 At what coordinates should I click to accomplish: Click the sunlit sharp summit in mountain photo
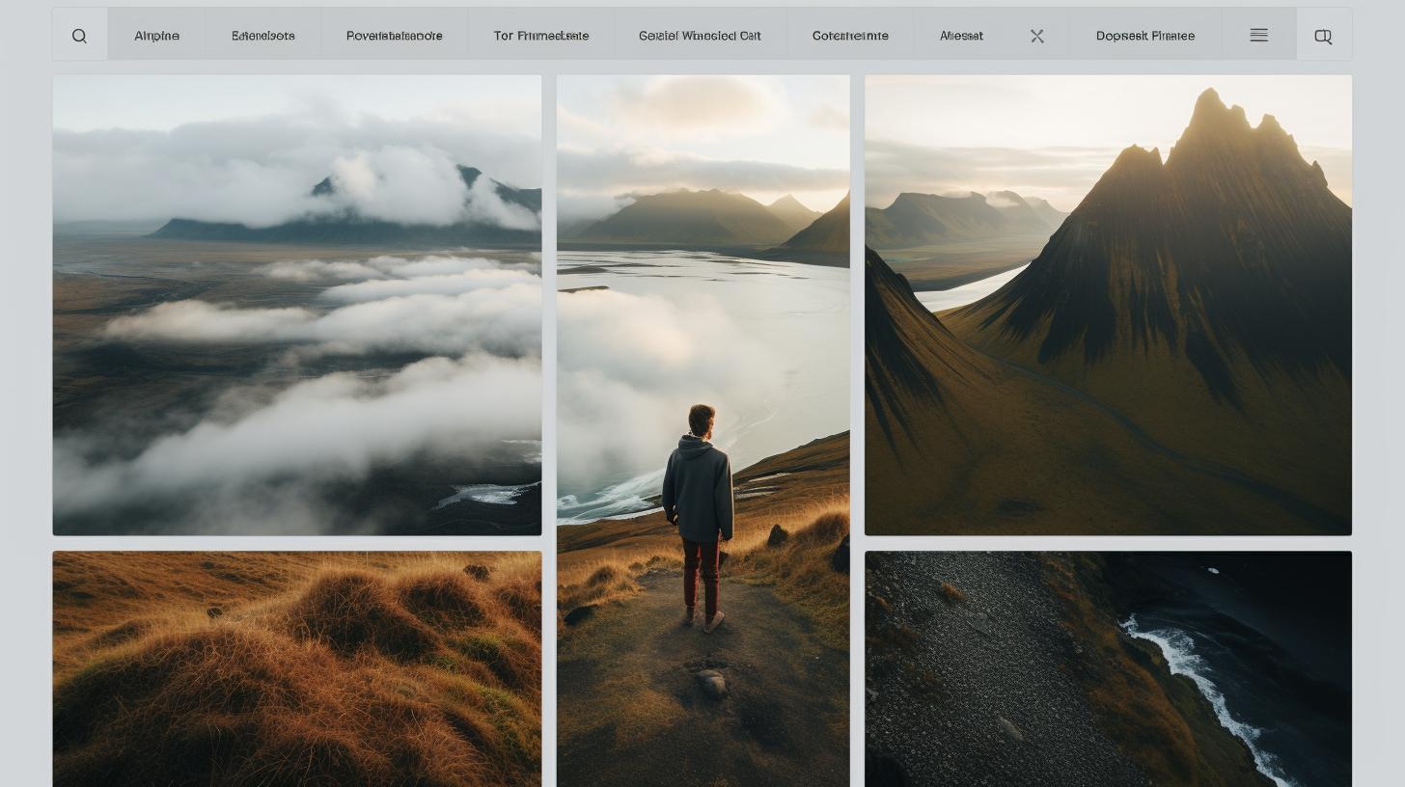click(x=1212, y=108)
